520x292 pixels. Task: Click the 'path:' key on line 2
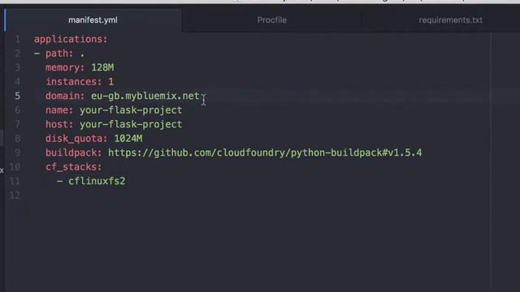tap(59, 54)
